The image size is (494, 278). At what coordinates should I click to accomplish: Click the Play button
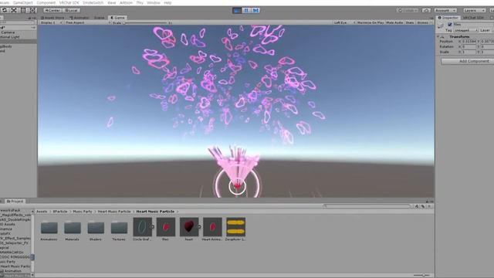(237, 10)
